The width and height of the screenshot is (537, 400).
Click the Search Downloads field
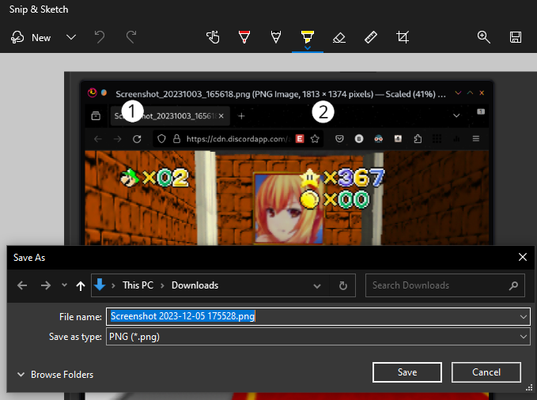tap(445, 285)
